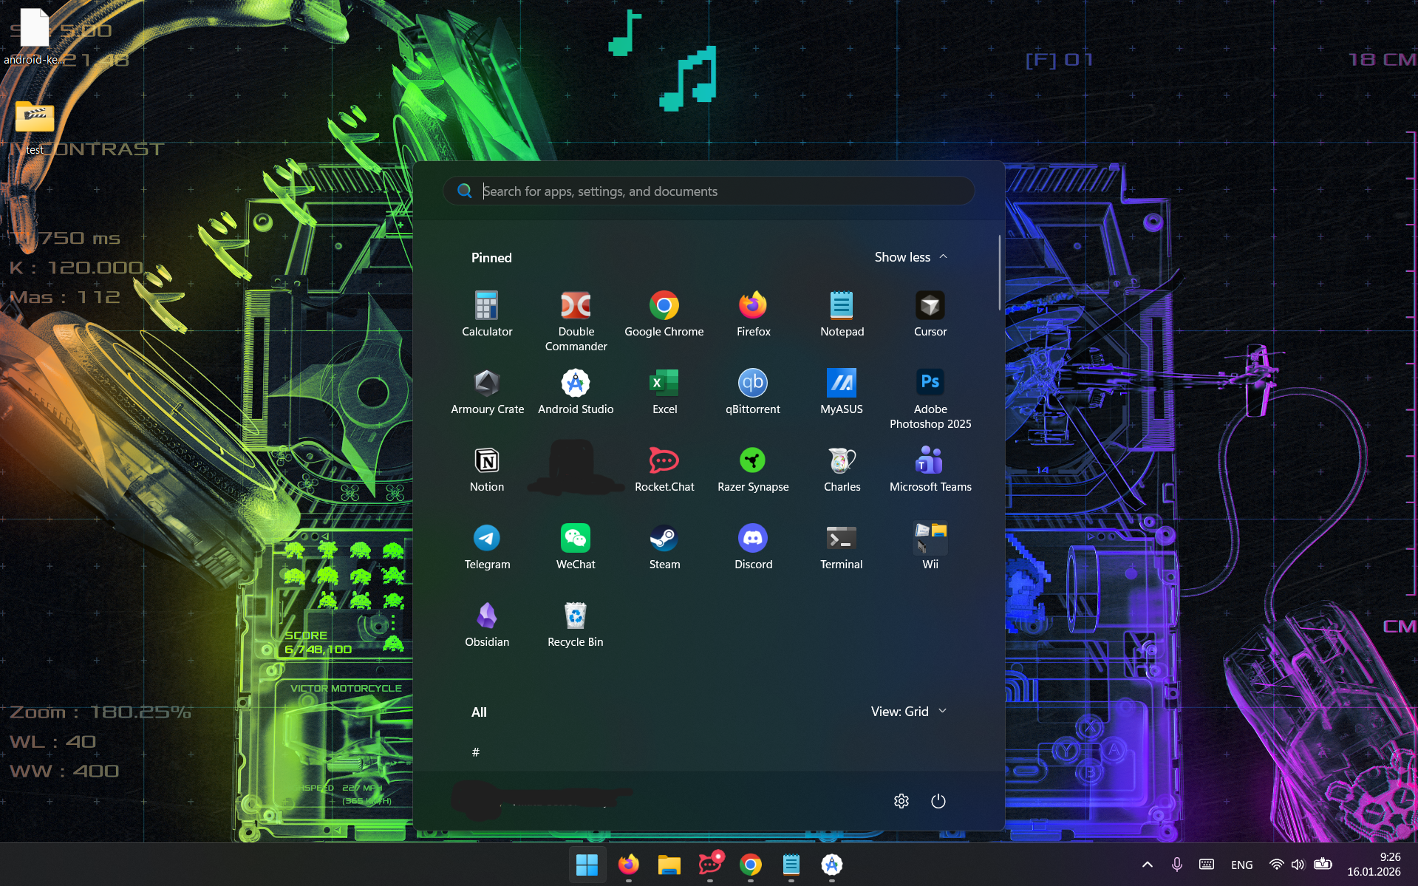
Task: Launch Terminal from the Pinned grid
Action: tap(842, 547)
